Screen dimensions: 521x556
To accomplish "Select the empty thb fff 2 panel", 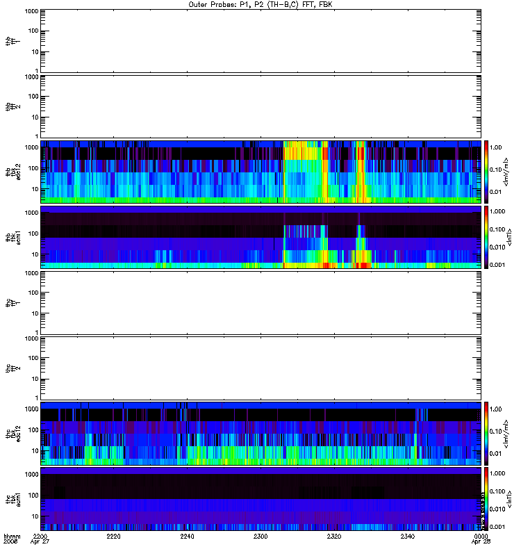I will tap(260, 106).
